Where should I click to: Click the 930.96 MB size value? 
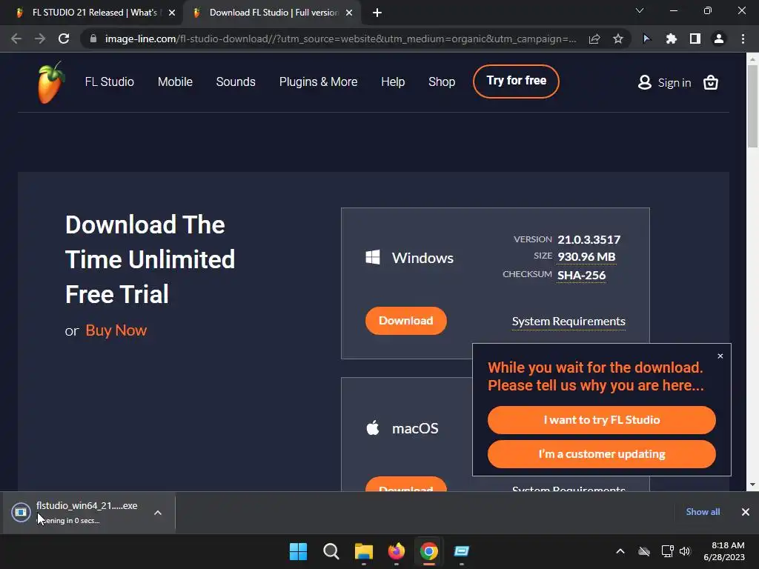586,256
